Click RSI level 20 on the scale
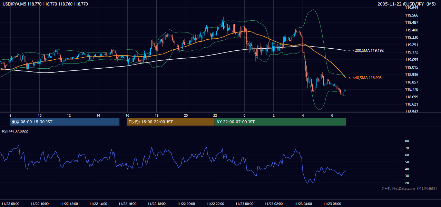 tap(407, 183)
